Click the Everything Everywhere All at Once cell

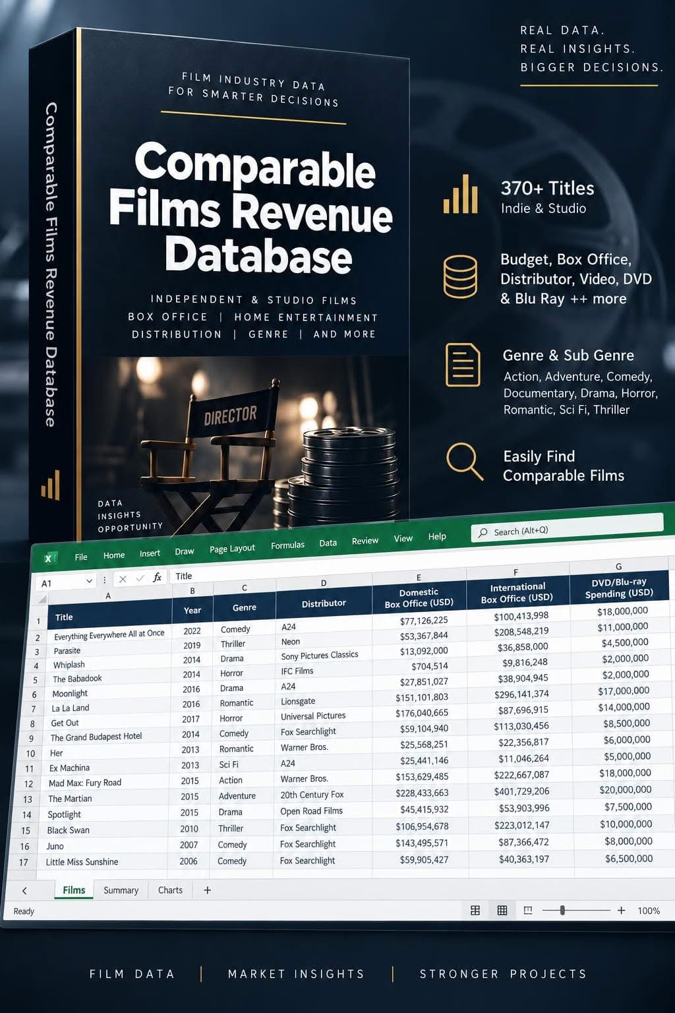pyautogui.click(x=109, y=634)
